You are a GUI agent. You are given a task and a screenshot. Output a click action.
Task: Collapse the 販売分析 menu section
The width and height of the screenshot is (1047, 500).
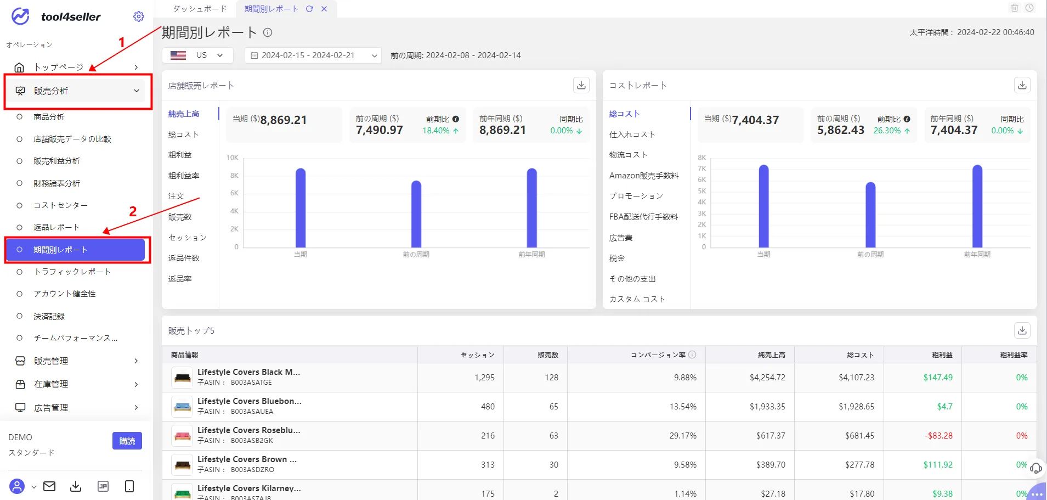tap(137, 91)
